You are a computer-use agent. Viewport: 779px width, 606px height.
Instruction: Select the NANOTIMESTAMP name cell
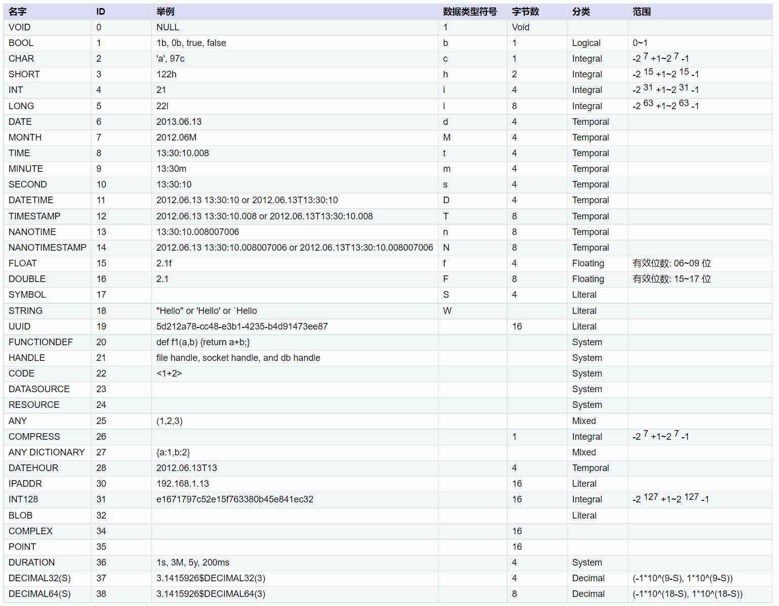click(48, 248)
